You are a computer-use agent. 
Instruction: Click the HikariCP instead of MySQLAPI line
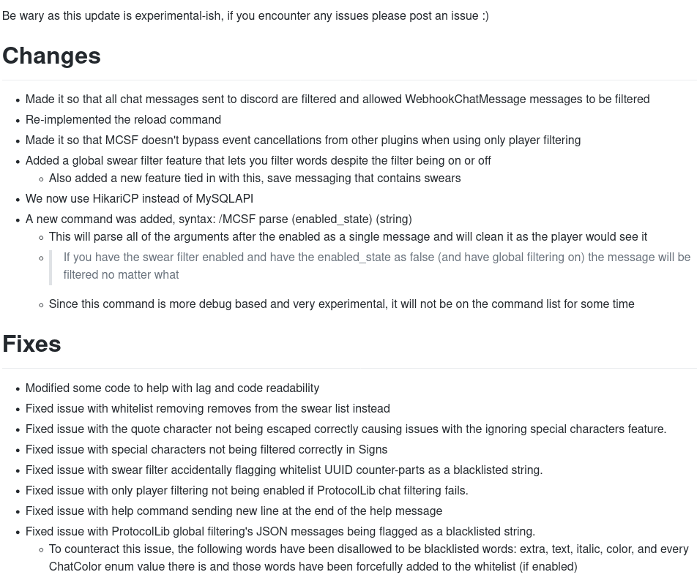139,199
